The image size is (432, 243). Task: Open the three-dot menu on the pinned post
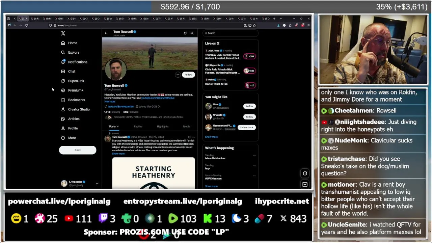pos(193,137)
